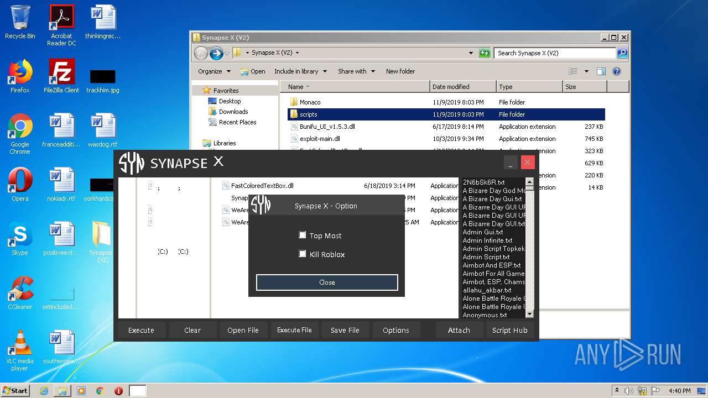708x398 pixels.
Task: Click the Open File button
Action: (243, 330)
